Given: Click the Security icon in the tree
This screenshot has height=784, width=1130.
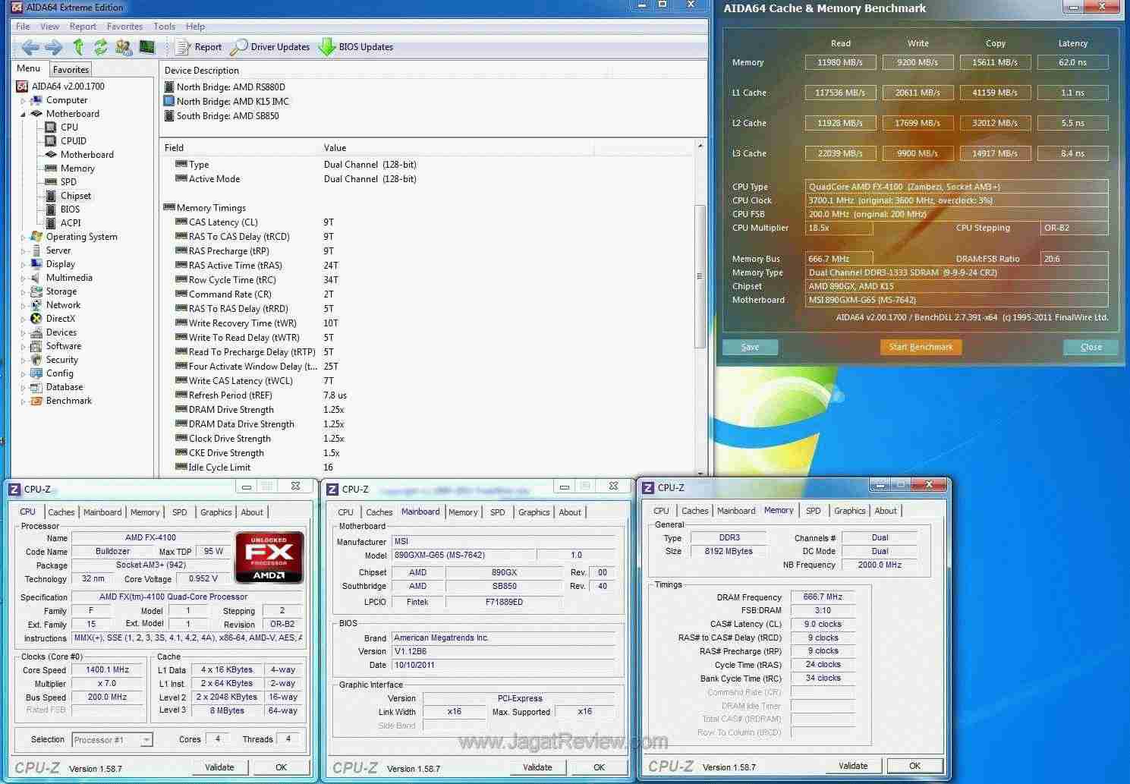Looking at the screenshot, I should click(36, 360).
